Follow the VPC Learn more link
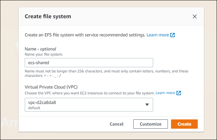Image resolution: width=217 pixels, height=140 pixels. pos(165,93)
